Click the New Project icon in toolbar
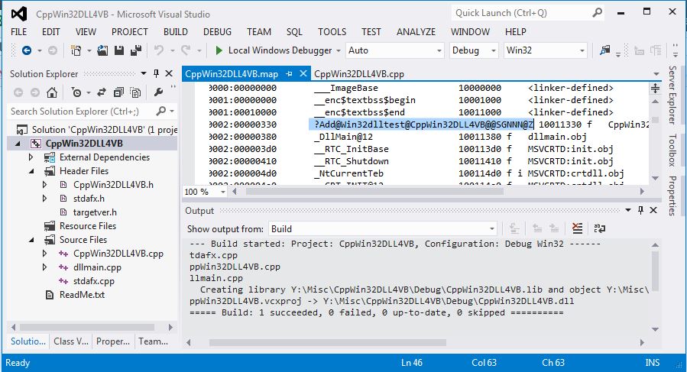This screenshot has width=687, height=372. (76, 50)
